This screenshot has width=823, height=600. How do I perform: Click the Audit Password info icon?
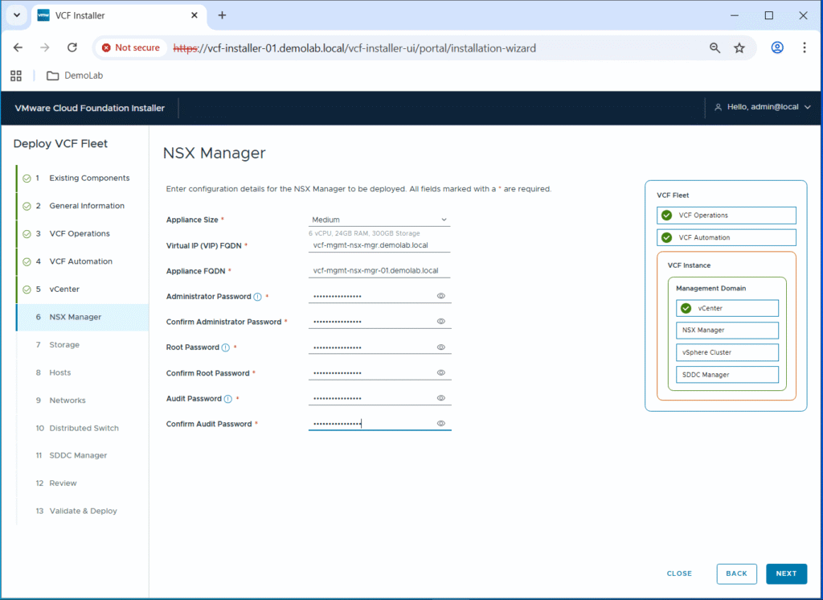click(x=228, y=399)
